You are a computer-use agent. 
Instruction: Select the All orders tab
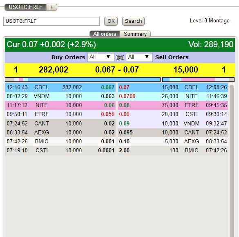[x=105, y=34]
